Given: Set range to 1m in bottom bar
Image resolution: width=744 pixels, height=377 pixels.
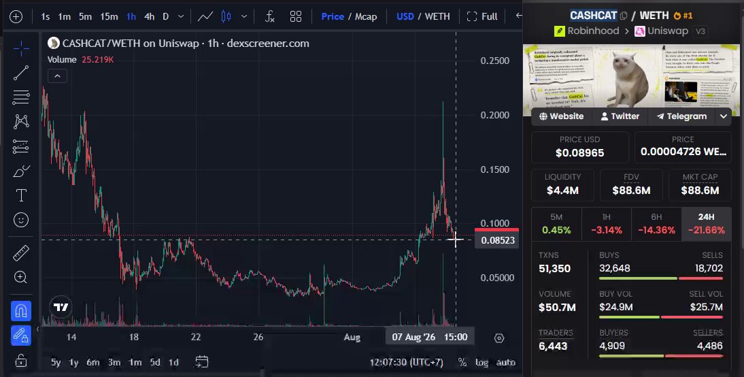Looking at the screenshot, I should (x=135, y=362).
